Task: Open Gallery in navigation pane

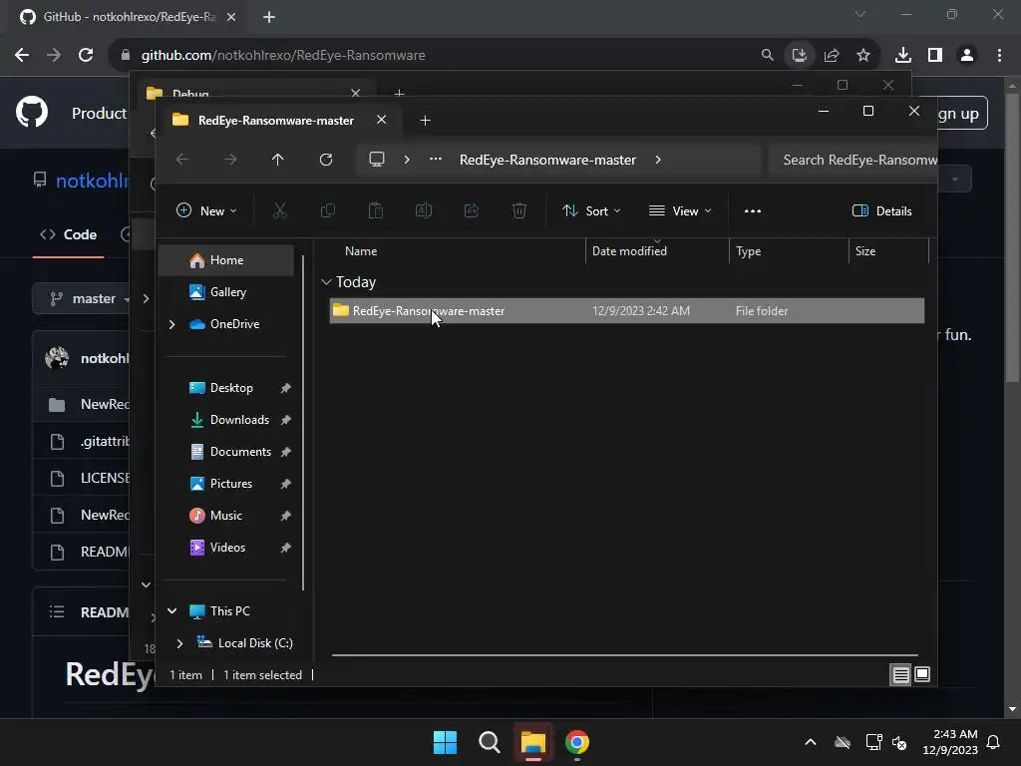Action: coord(226,292)
